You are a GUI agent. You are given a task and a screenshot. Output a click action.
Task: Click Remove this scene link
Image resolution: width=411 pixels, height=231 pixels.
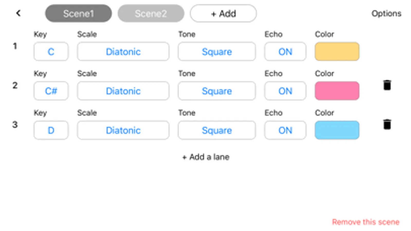pyautogui.click(x=366, y=222)
